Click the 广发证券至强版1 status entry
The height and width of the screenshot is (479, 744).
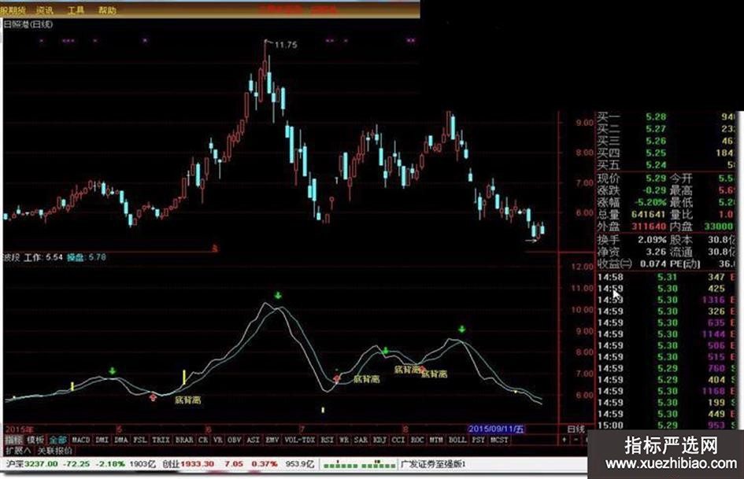[x=434, y=464]
